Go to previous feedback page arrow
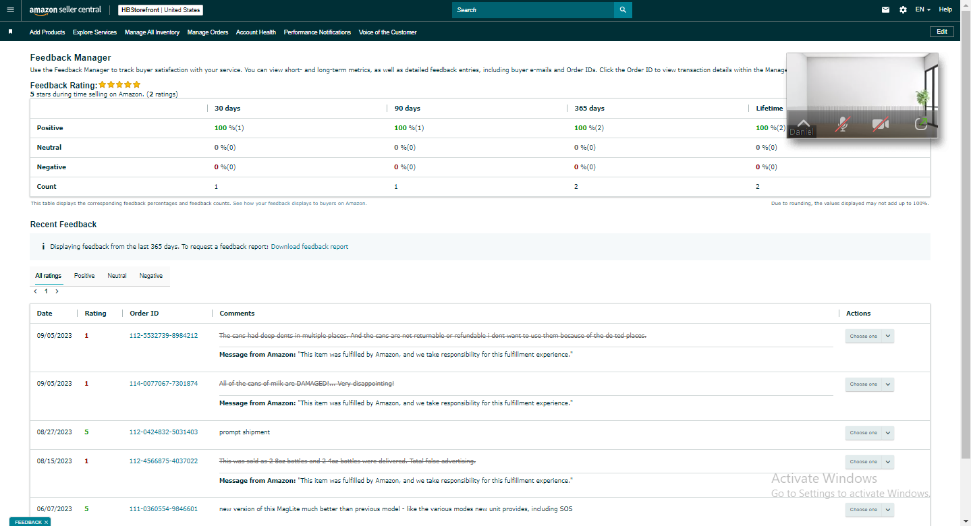The width and height of the screenshot is (971, 526). [35, 291]
